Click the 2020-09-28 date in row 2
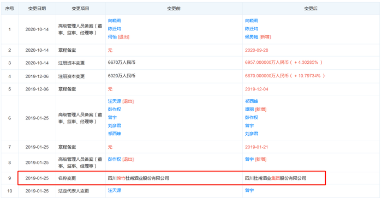 [256, 50]
